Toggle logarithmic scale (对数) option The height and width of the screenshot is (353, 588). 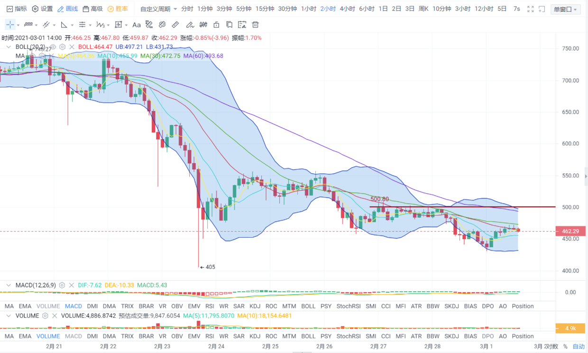click(552, 346)
